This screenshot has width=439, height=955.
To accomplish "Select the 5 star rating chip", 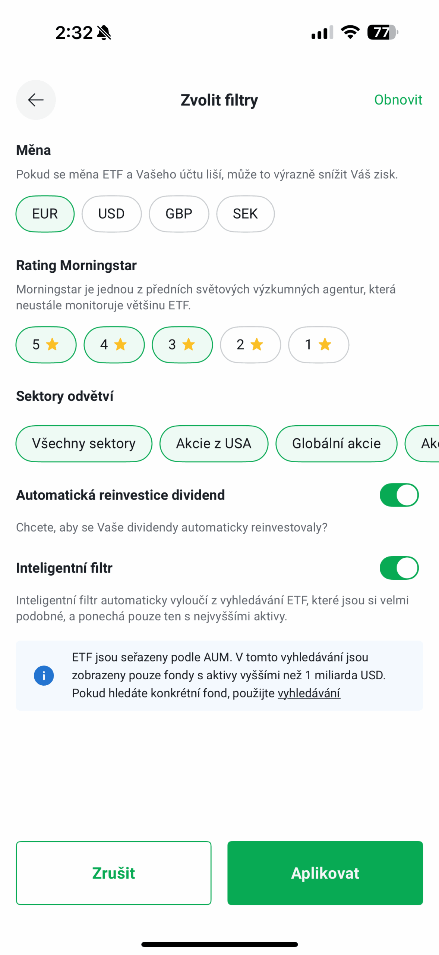I will tap(46, 344).
